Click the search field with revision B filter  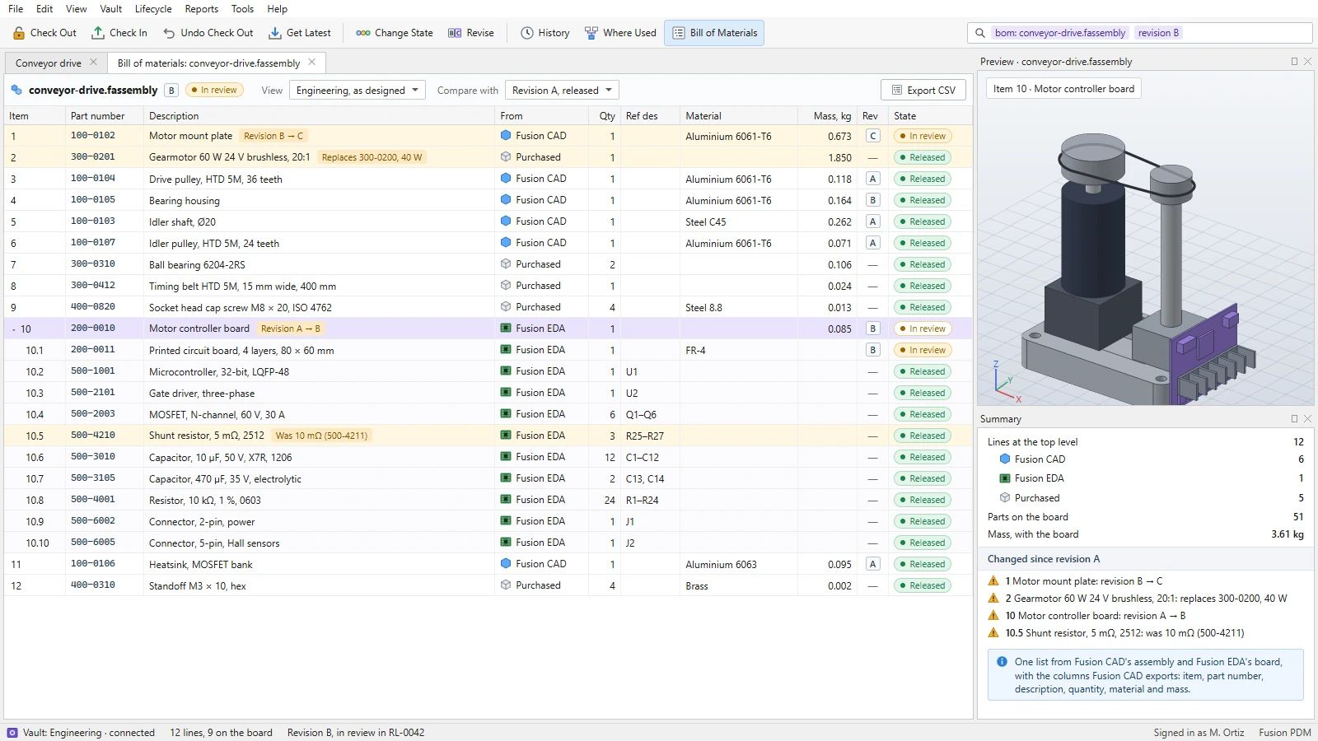[x=1139, y=33]
